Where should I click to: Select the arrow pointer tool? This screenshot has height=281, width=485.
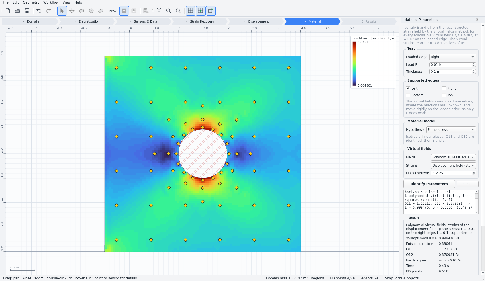(x=62, y=11)
